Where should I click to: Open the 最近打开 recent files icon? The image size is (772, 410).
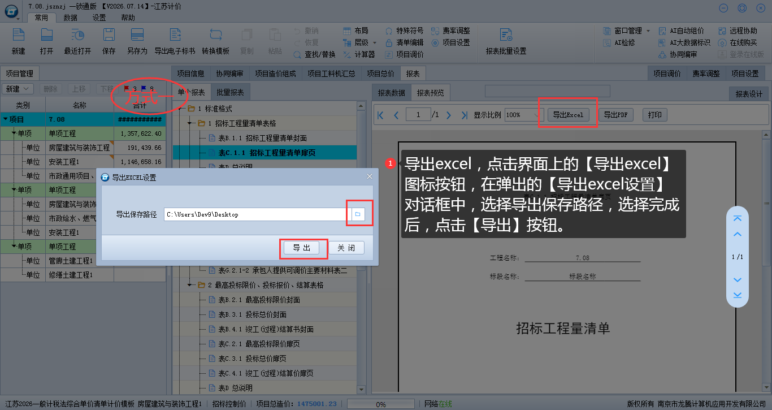pos(77,35)
